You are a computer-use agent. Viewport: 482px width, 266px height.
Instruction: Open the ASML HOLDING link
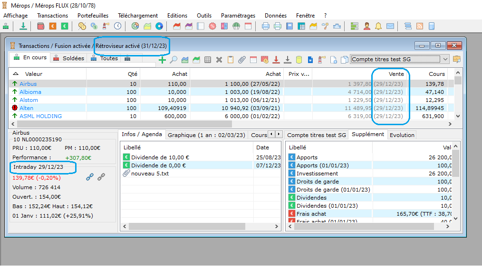[40, 116]
